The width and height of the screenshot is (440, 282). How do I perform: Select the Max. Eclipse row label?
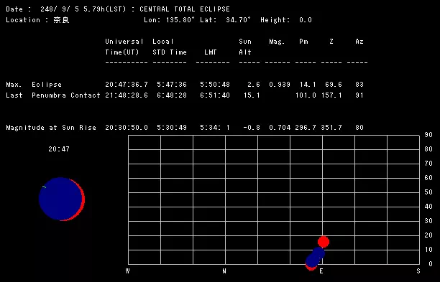pos(34,85)
